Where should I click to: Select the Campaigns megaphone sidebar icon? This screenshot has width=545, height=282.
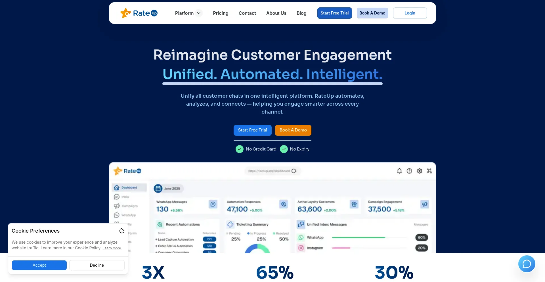(x=117, y=206)
